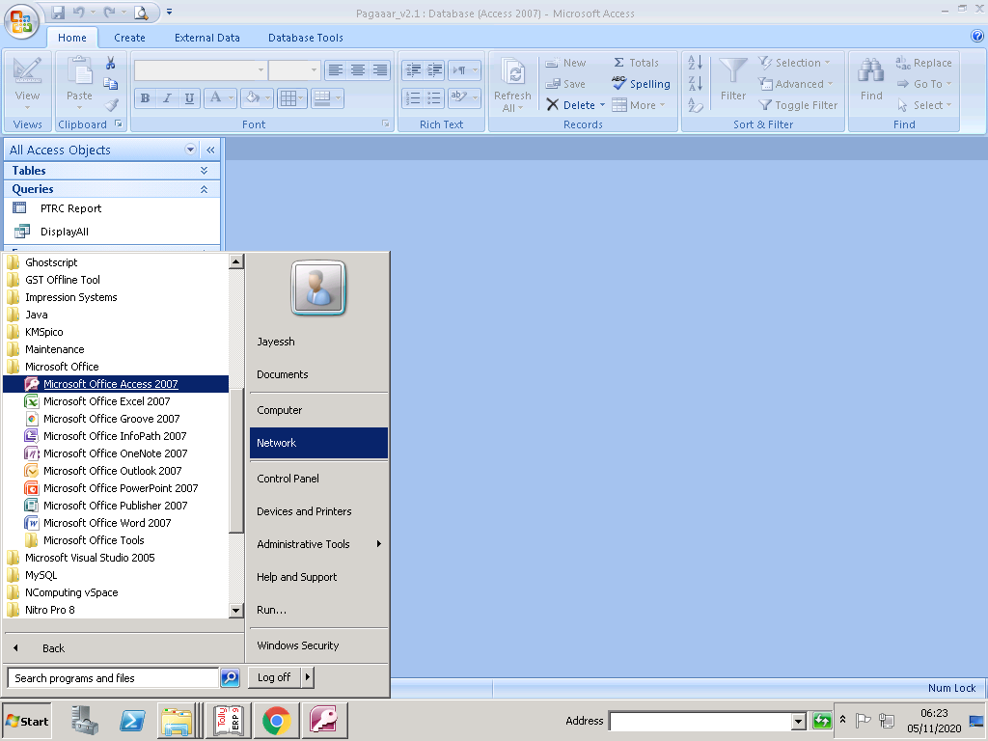Toggle Filter in Sort & Filter group

pos(798,105)
